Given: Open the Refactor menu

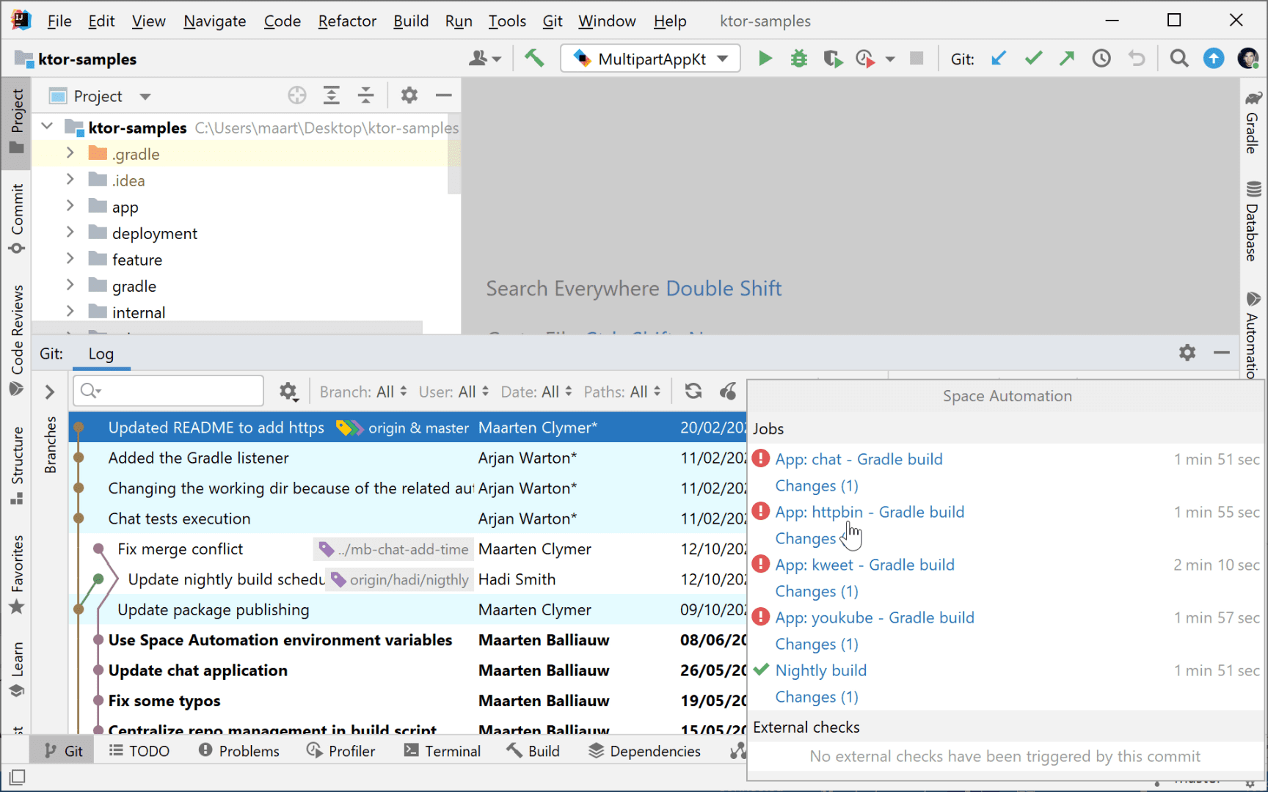Looking at the screenshot, I should pos(347,21).
